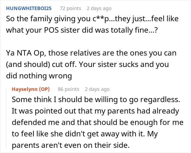Click the line 'It was pointed out that'

coord(95,111)
